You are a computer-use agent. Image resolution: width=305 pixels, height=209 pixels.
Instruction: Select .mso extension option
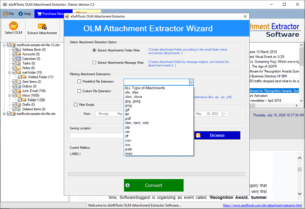[159, 153]
